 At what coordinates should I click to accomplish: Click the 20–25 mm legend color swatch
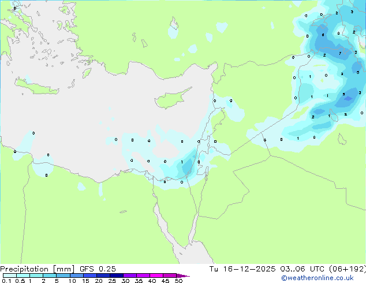[x=103, y=275]
